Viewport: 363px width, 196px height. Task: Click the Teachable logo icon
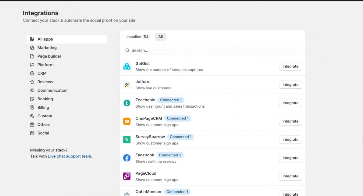pyautogui.click(x=127, y=103)
